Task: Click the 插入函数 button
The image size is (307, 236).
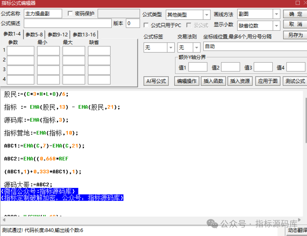Action: click(213, 81)
